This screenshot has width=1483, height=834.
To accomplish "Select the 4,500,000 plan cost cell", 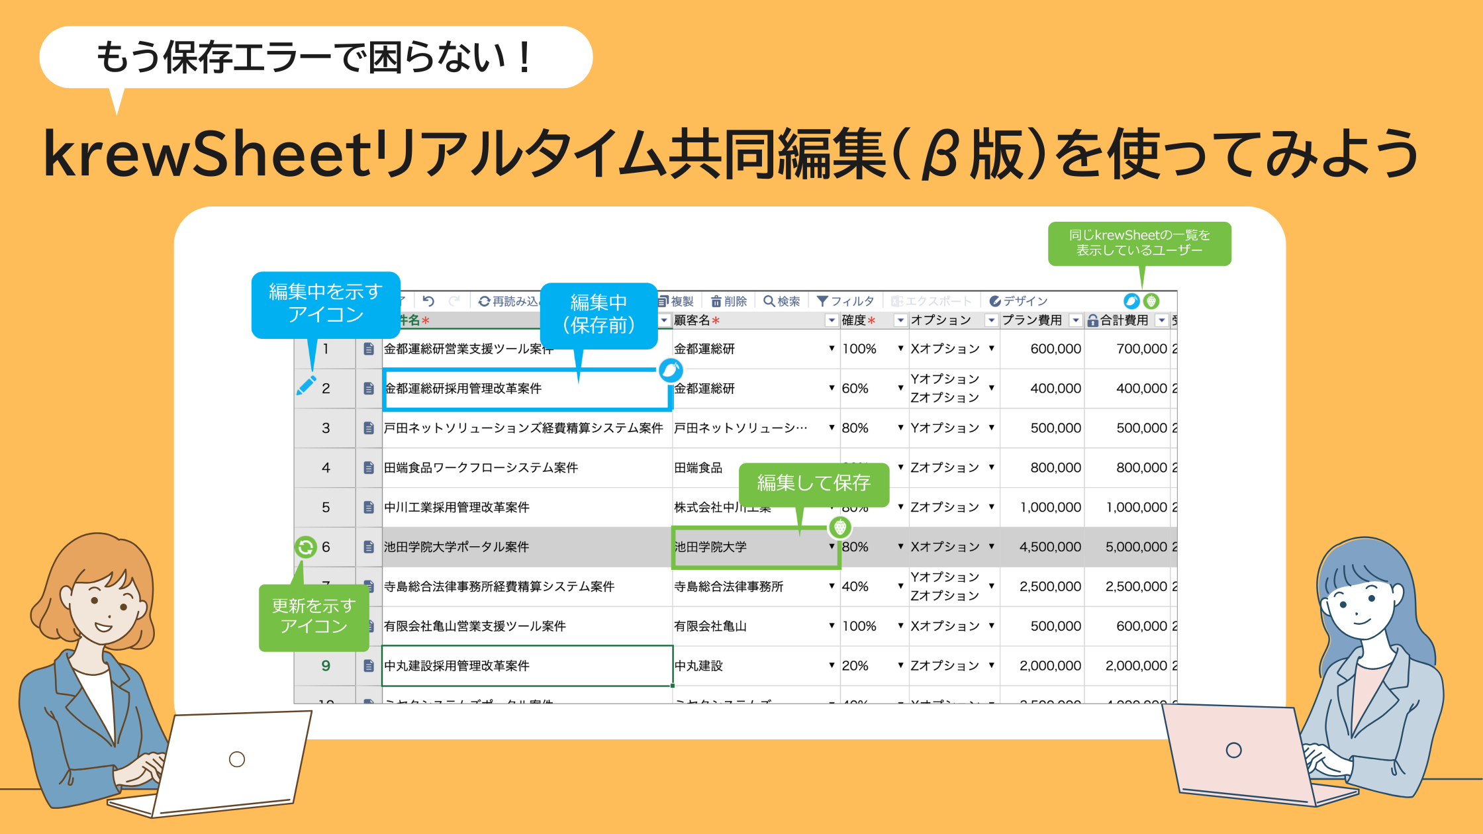I will pyautogui.click(x=1042, y=547).
